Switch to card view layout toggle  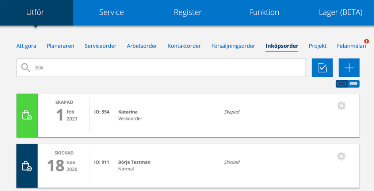coord(341,84)
